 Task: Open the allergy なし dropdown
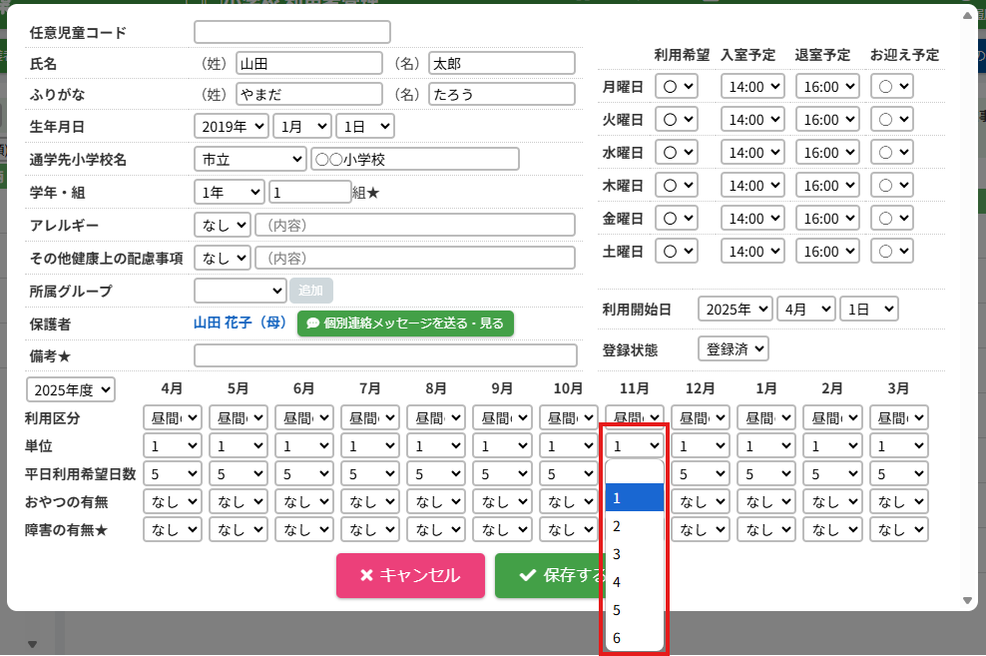[222, 225]
